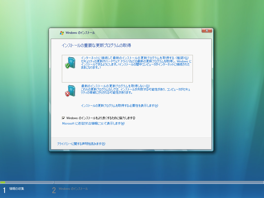Click the heading インストールの重要な更新プログラムの取得

(x=96, y=45)
